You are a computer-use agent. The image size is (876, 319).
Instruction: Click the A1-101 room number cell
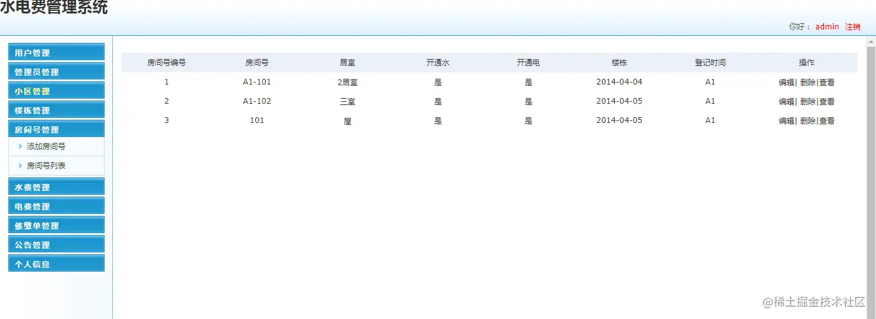[257, 82]
